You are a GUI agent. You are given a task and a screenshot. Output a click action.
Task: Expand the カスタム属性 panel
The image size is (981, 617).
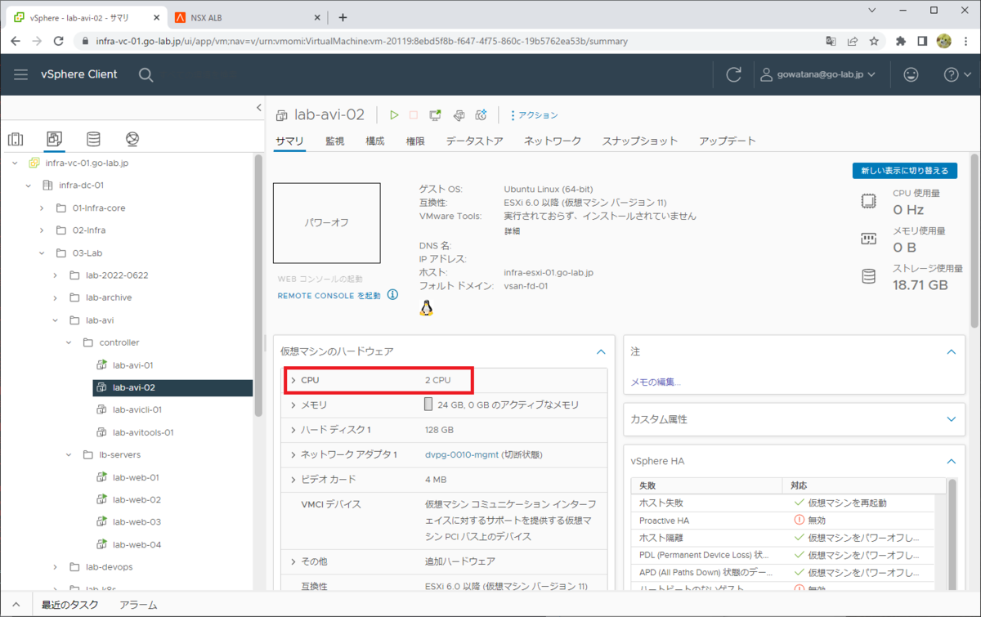(x=951, y=419)
